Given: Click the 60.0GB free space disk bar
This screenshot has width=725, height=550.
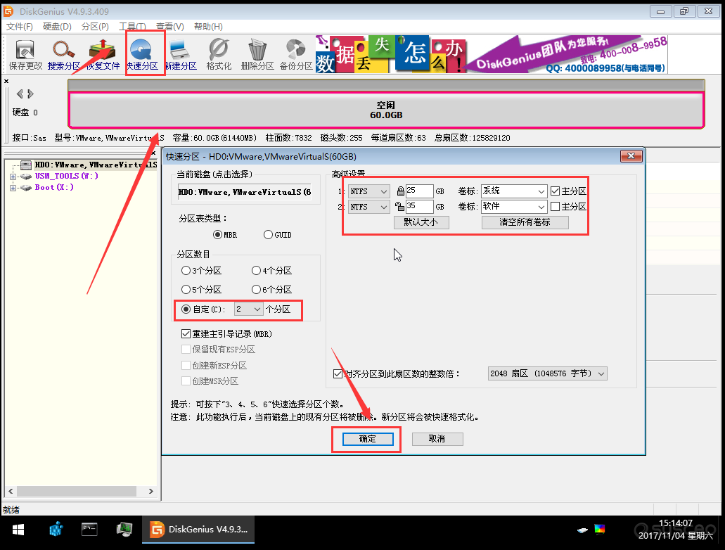Looking at the screenshot, I should tap(386, 110).
